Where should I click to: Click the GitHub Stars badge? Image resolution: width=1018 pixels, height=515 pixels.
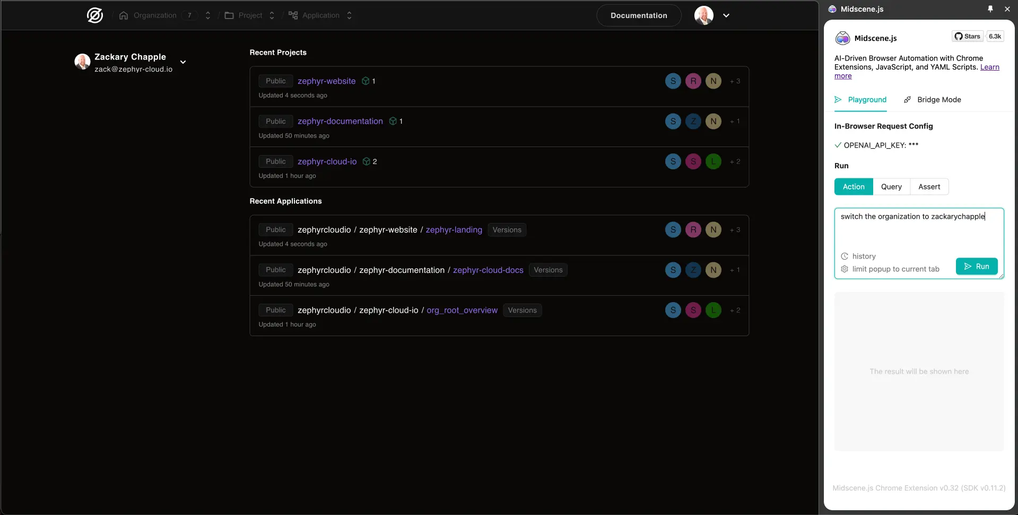[968, 37]
